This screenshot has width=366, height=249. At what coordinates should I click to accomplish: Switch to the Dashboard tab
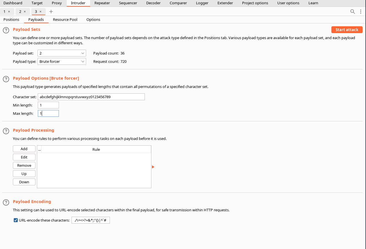point(13,3)
